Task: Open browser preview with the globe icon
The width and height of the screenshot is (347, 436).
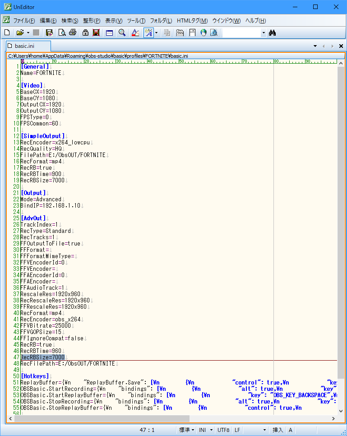Action: [x=204, y=32]
